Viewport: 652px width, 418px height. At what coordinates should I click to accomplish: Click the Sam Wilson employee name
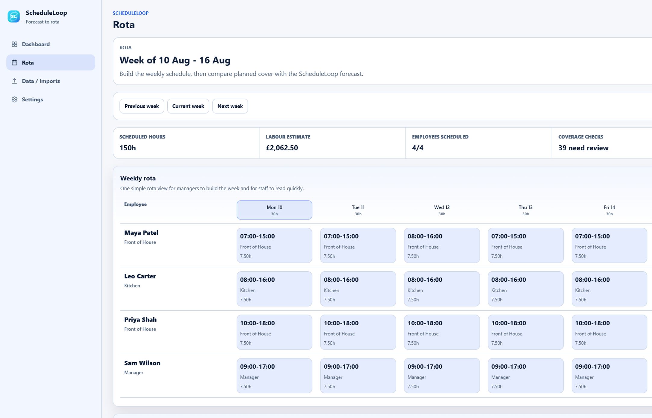(142, 363)
